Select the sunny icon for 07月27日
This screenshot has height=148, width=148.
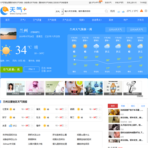coord(85,46)
